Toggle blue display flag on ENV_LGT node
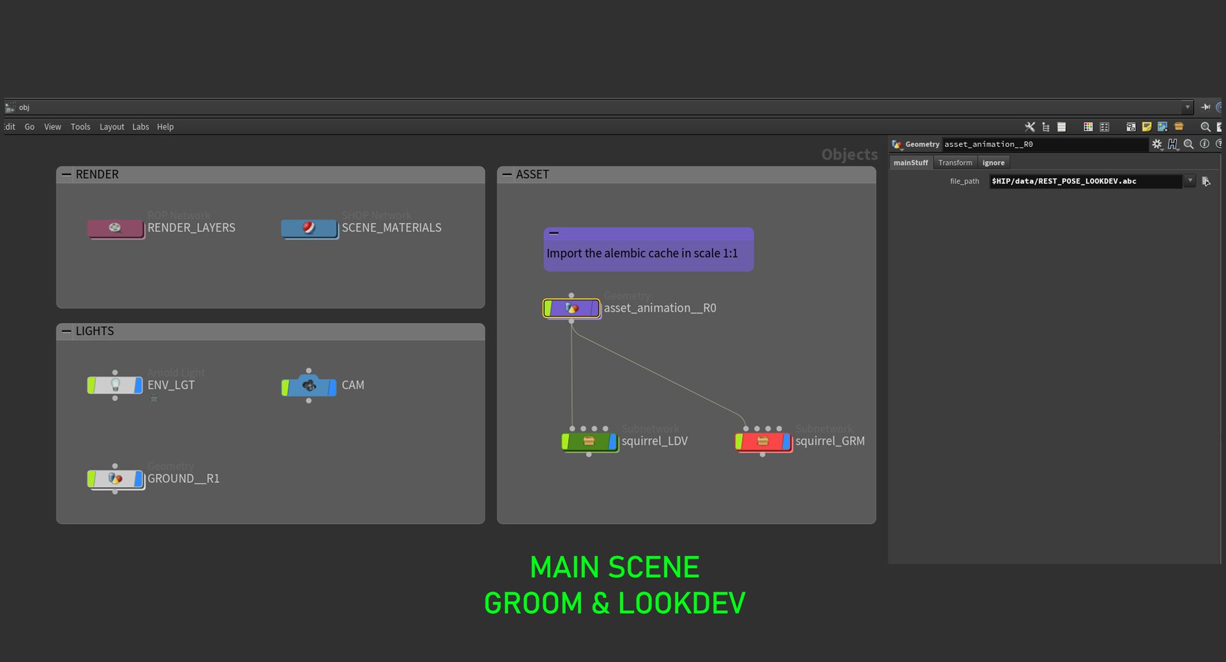1226x662 pixels. (x=138, y=385)
